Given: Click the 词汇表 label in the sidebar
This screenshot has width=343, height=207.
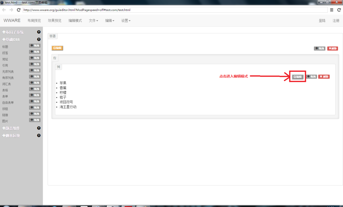Looking at the screenshot, I should pos(7,84).
